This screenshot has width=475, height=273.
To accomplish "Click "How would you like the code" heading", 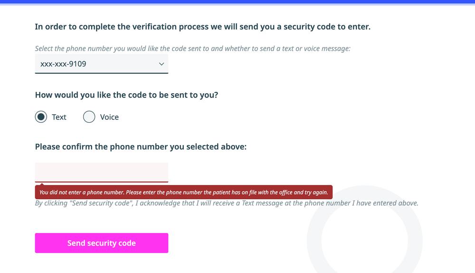I will [126, 95].
